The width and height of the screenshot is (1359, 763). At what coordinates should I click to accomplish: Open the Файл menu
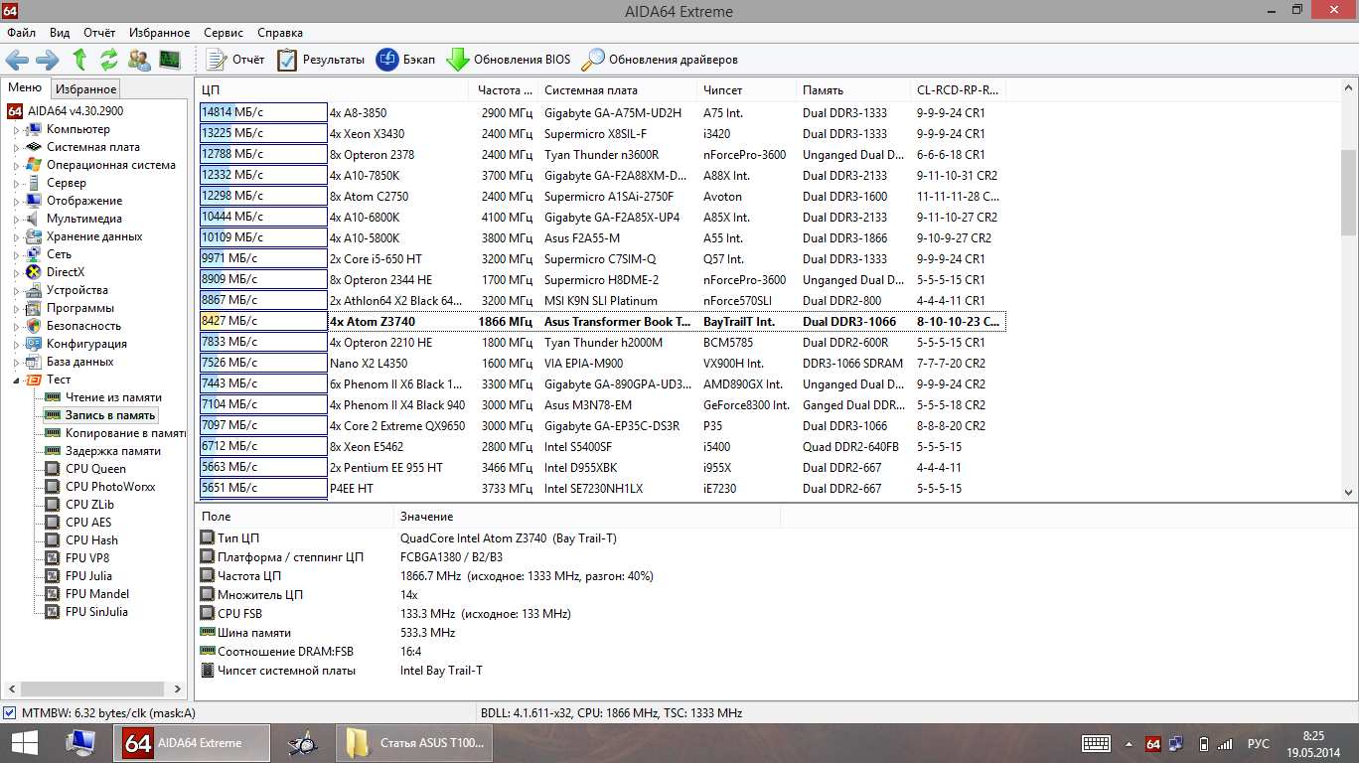pyautogui.click(x=21, y=33)
